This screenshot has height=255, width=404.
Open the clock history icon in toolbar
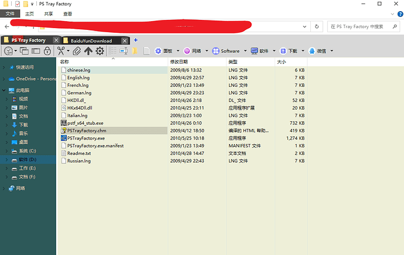(9, 51)
